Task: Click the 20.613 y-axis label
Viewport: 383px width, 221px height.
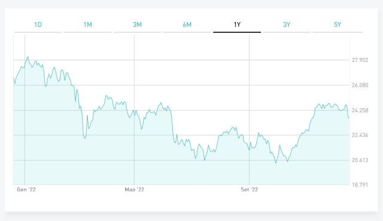Action: click(360, 160)
